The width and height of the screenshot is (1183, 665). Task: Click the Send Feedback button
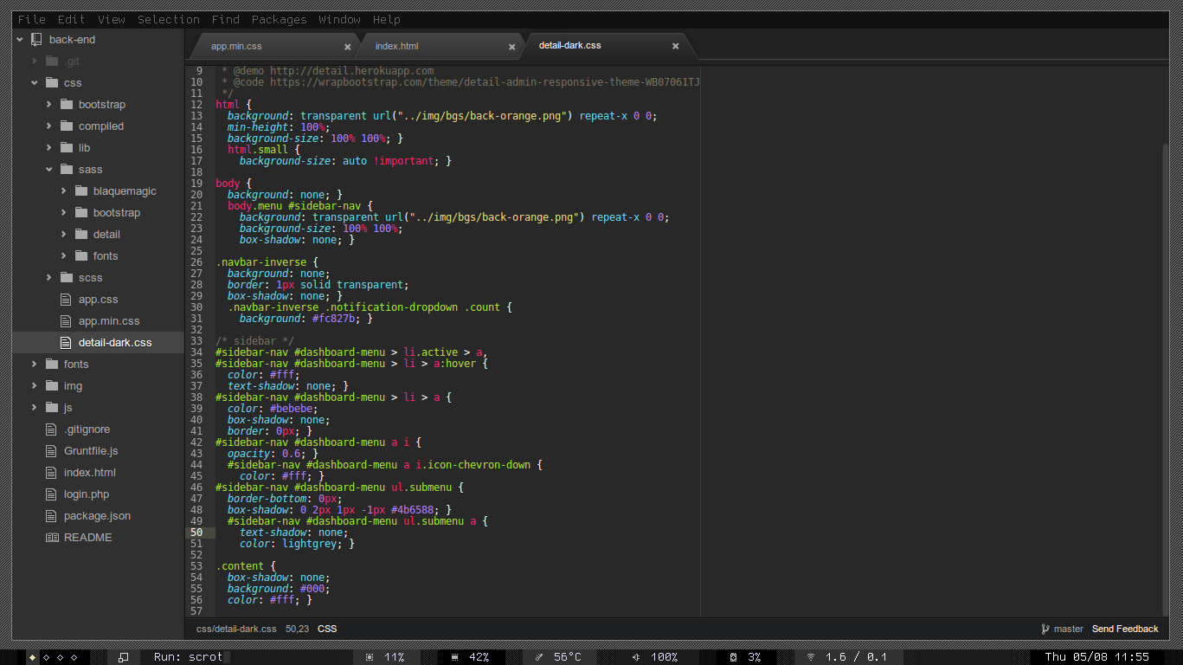[1125, 629]
